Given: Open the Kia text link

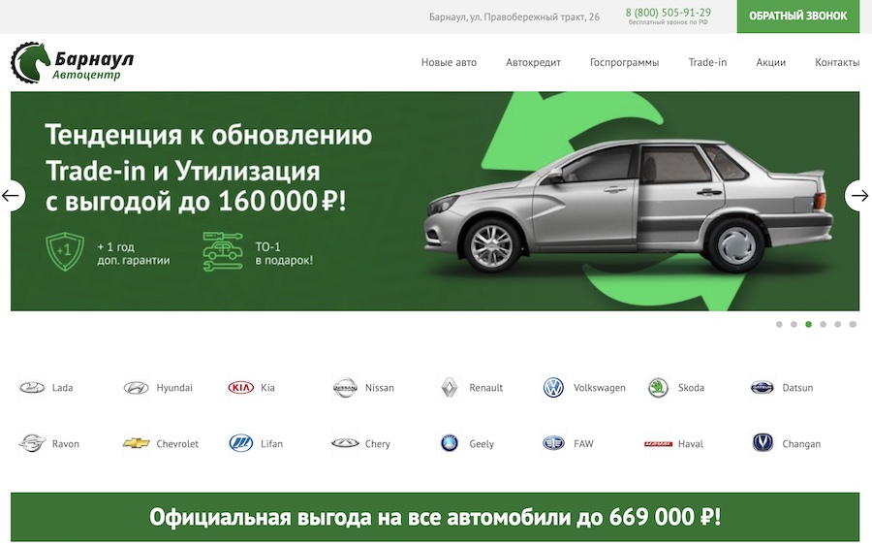Looking at the screenshot, I should tap(267, 387).
